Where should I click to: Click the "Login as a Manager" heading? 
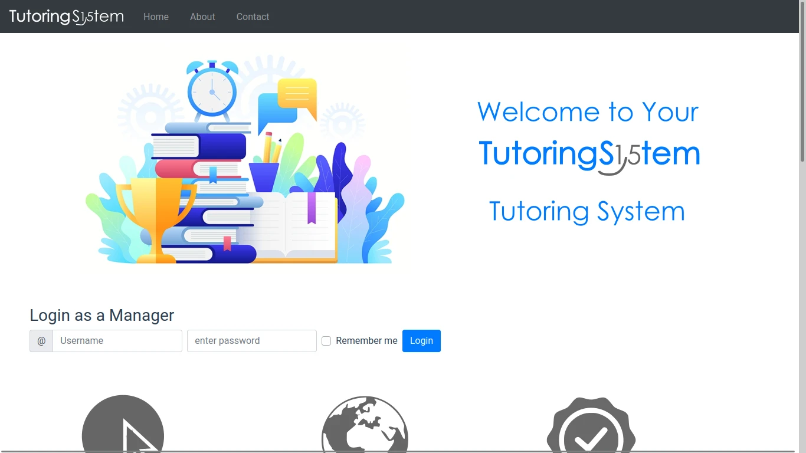[102, 315]
